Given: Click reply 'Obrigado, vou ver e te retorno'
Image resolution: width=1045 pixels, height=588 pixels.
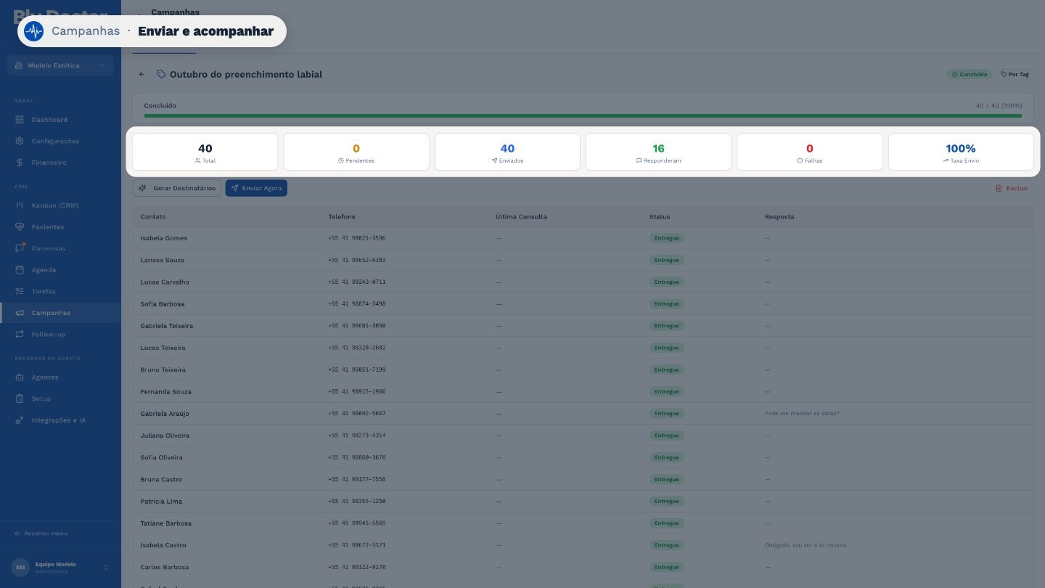Looking at the screenshot, I should [x=806, y=545].
